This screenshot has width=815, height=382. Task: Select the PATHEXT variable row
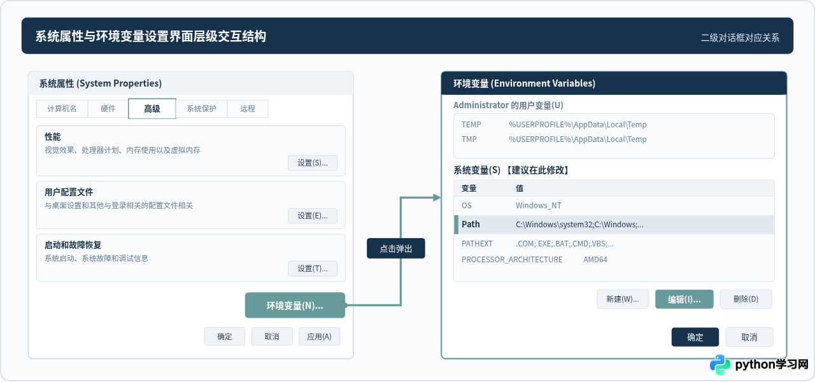[x=614, y=244]
